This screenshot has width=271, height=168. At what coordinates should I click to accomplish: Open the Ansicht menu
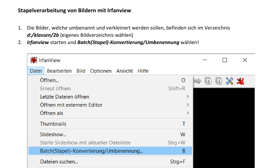[124, 71]
